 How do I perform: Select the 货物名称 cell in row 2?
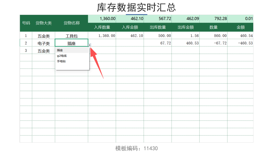tap(71, 43)
